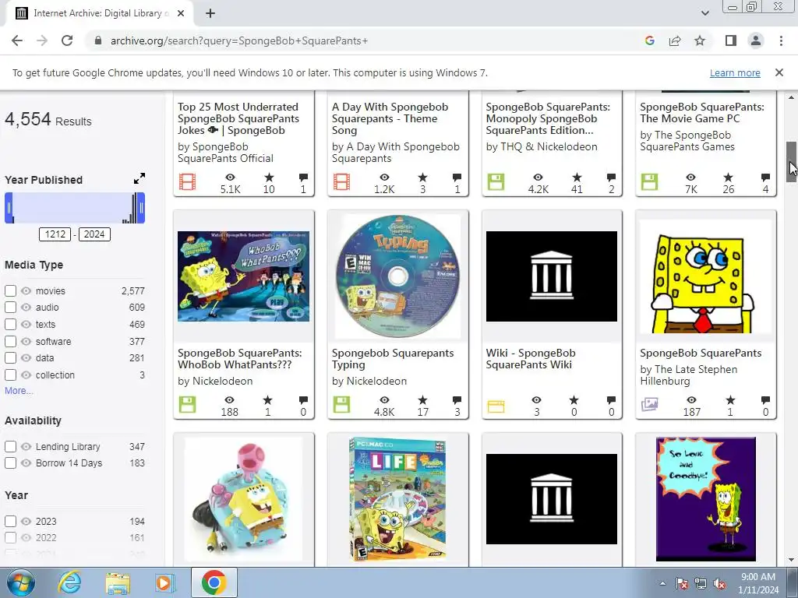Open Top 25 Most Underrated Jokes title
This screenshot has height=598, width=798.
[x=238, y=118]
